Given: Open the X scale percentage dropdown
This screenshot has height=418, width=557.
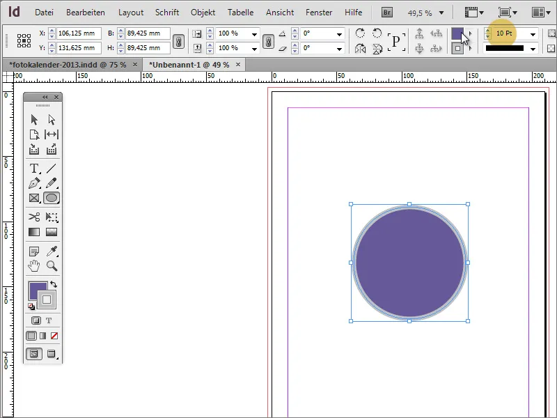Looking at the screenshot, I should click(254, 34).
